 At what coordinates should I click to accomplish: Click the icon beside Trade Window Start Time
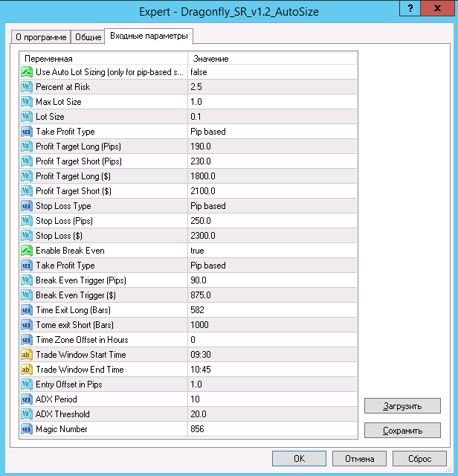(27, 355)
